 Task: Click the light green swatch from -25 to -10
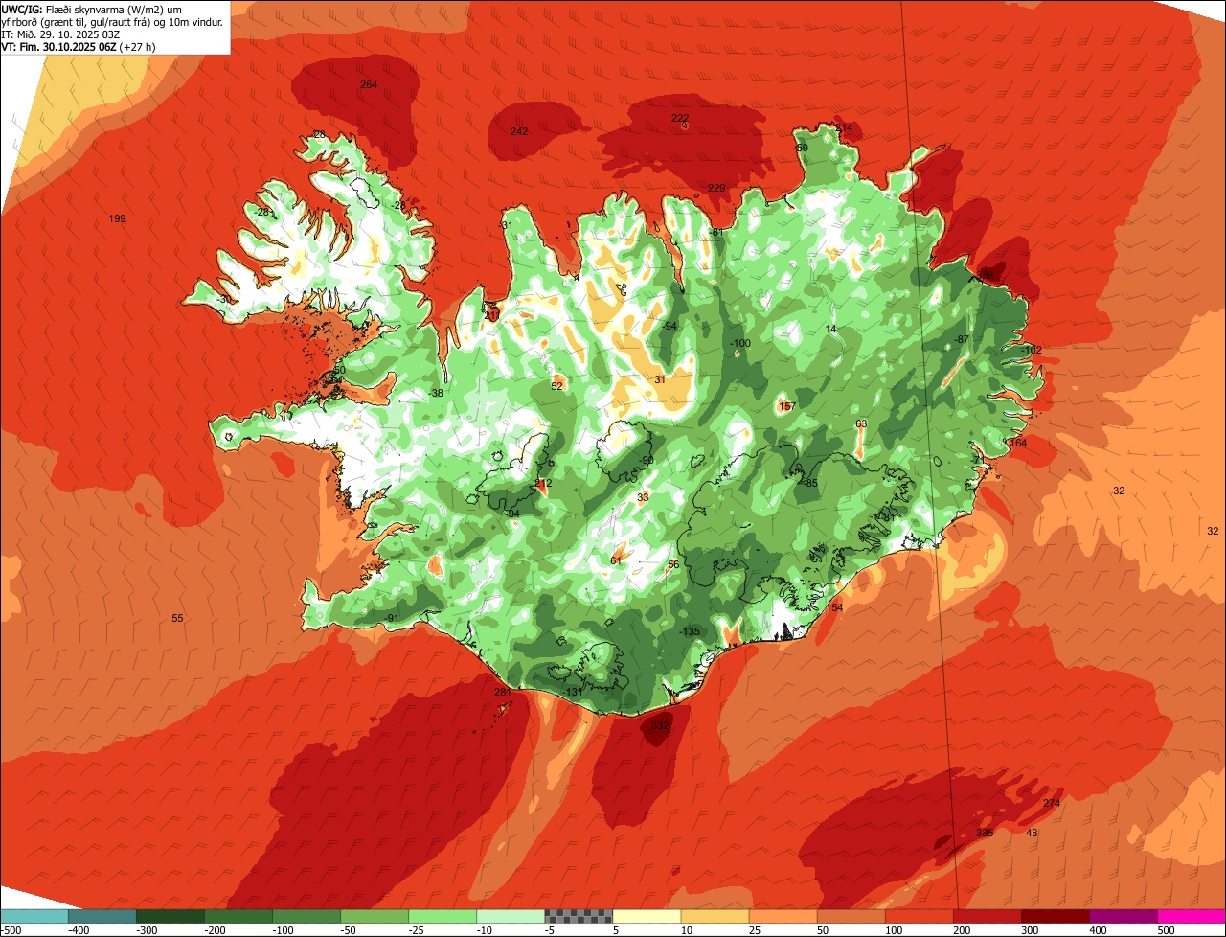point(442,916)
